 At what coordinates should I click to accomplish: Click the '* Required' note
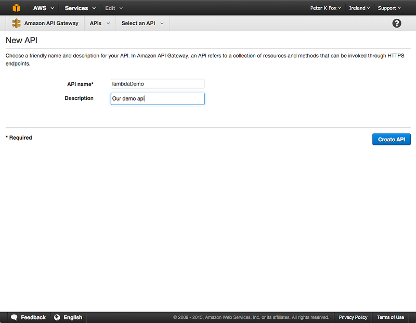click(19, 138)
